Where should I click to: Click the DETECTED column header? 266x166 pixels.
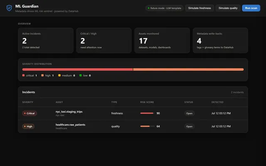(217, 102)
